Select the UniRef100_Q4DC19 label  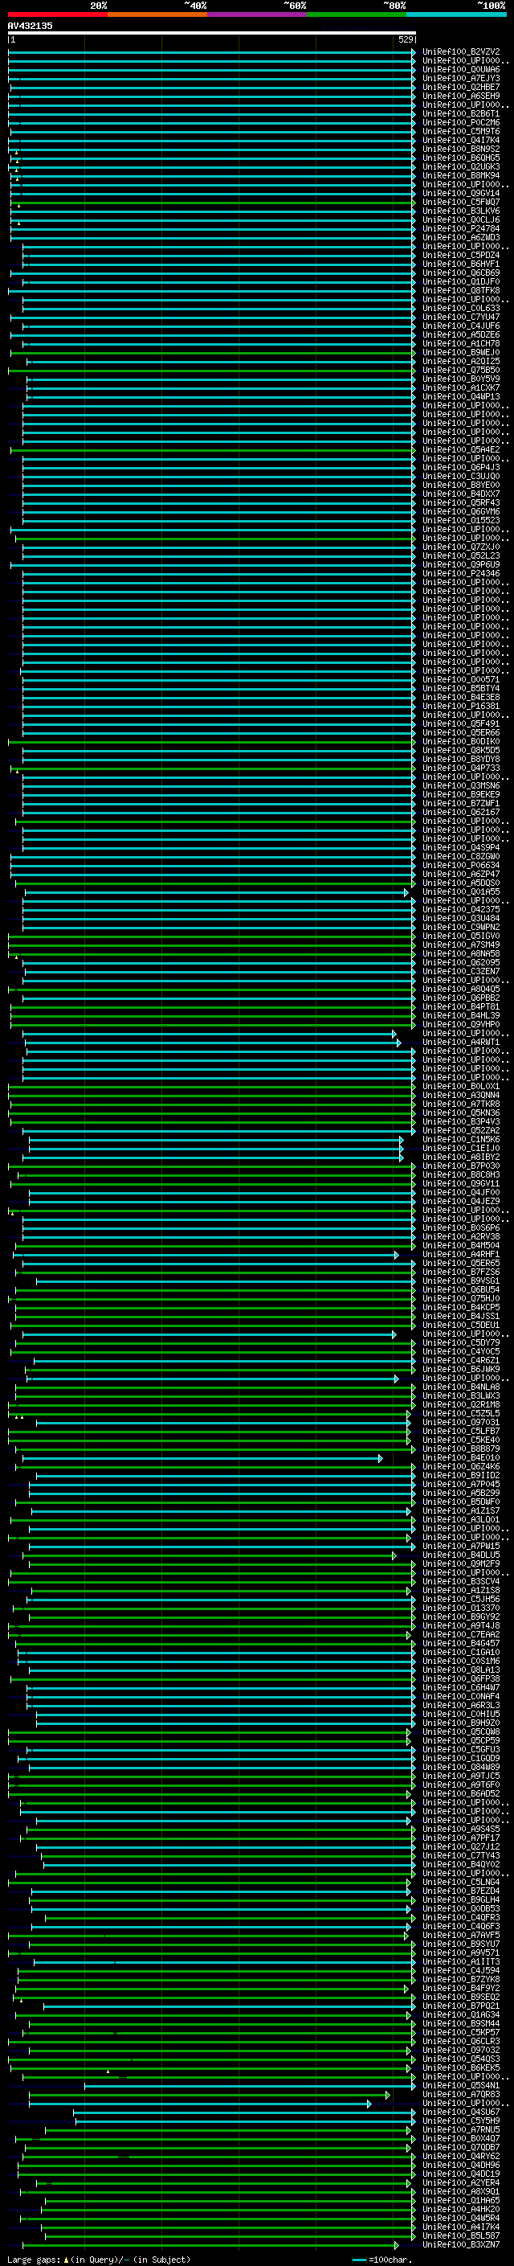point(461,2174)
